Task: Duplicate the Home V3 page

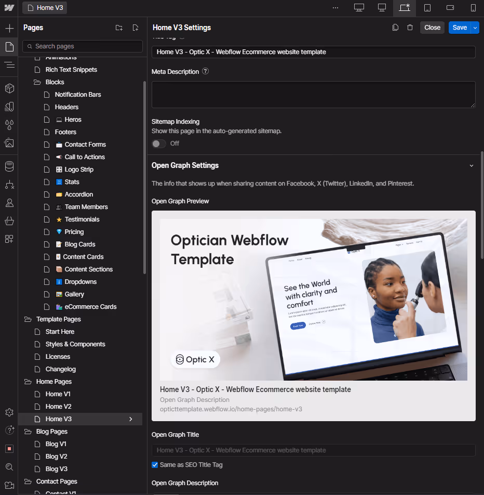Action: coord(395,27)
